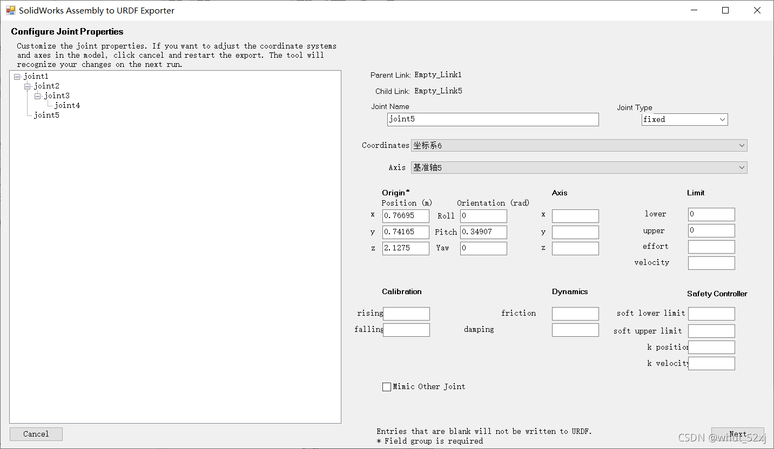Minimize the URDF Exporter window

(x=694, y=10)
